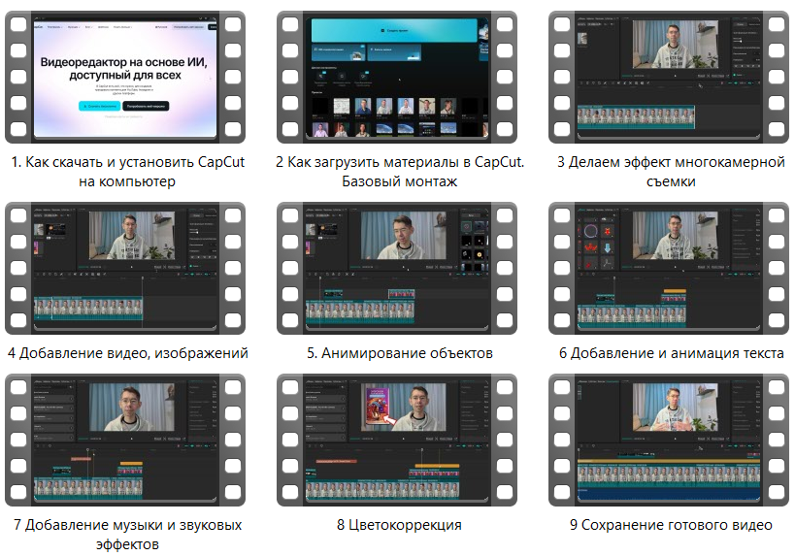Click caption "1. Как скачать и установить CapCut"

[127, 162]
